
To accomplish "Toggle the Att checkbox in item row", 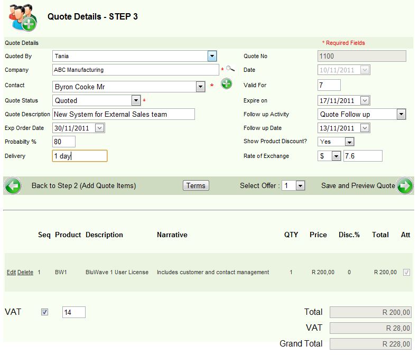I will coord(406,273).
